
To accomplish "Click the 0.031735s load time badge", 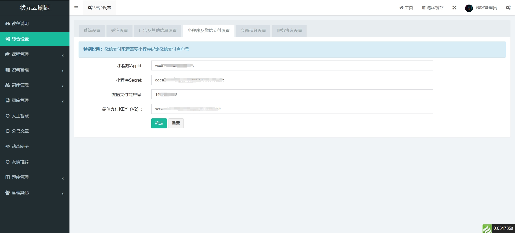I will pyautogui.click(x=503, y=228).
